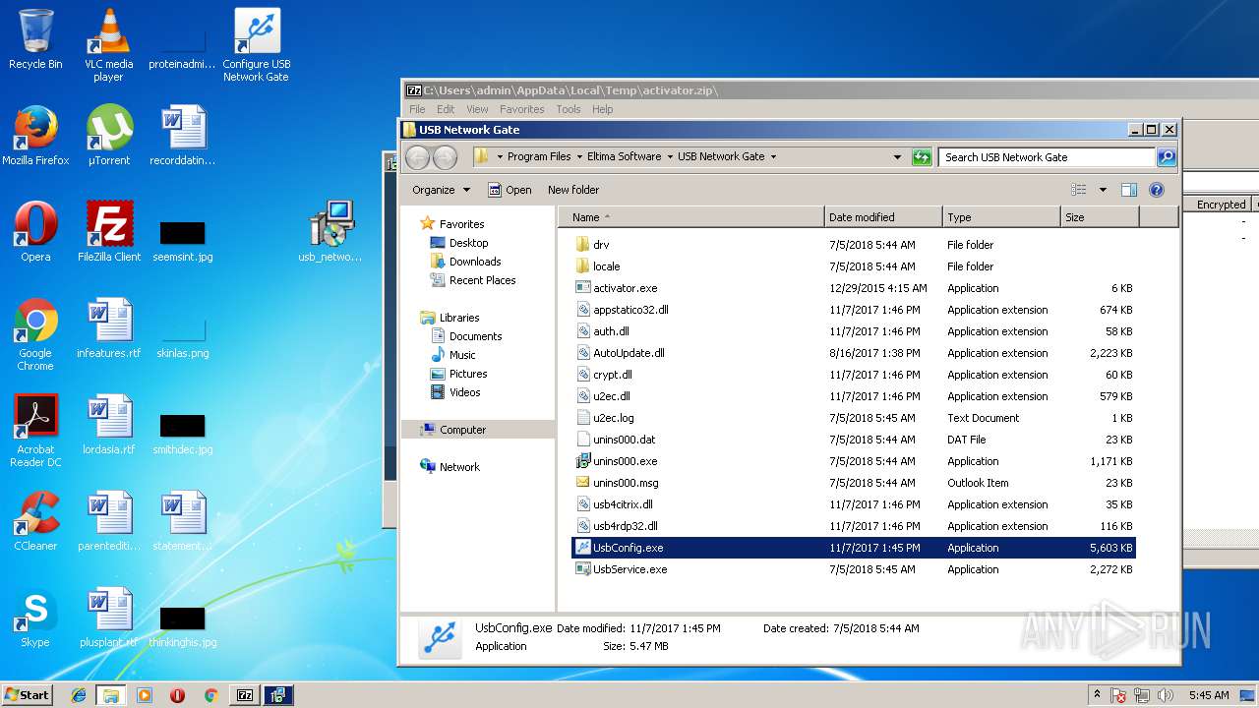
Task: Open Configure USB Network Gate shortcut
Action: pos(257,45)
